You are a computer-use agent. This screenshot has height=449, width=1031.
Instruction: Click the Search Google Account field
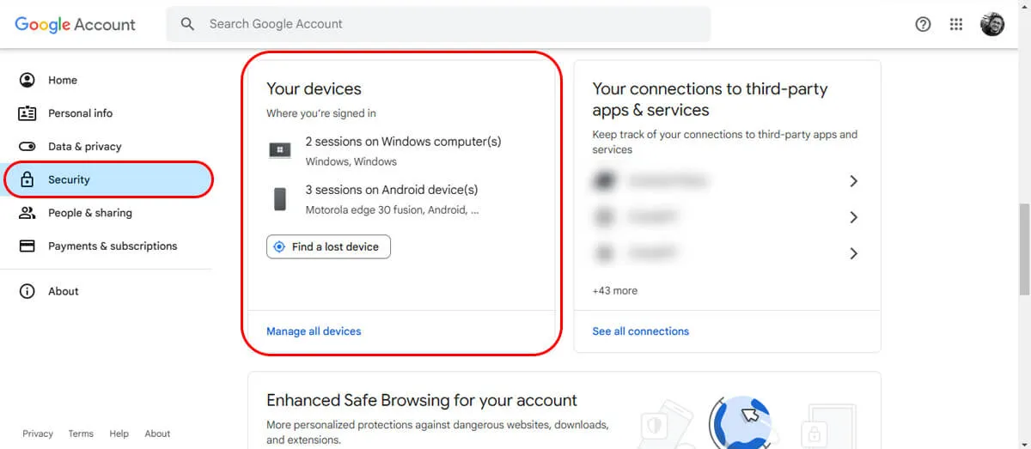(x=447, y=24)
